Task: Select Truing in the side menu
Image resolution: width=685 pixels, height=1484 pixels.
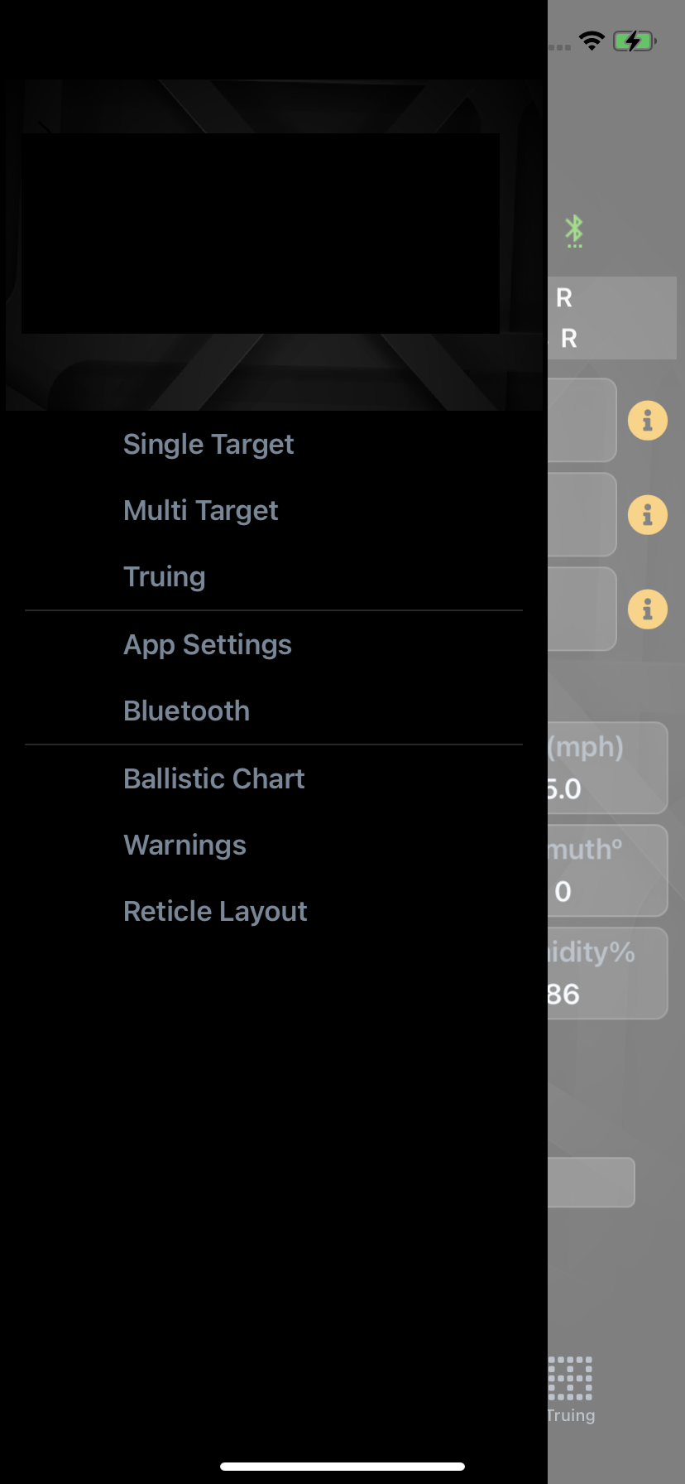Action: (x=164, y=577)
